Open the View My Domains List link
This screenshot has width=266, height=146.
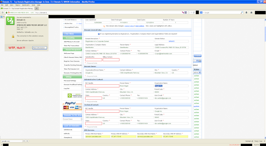tap(72, 69)
